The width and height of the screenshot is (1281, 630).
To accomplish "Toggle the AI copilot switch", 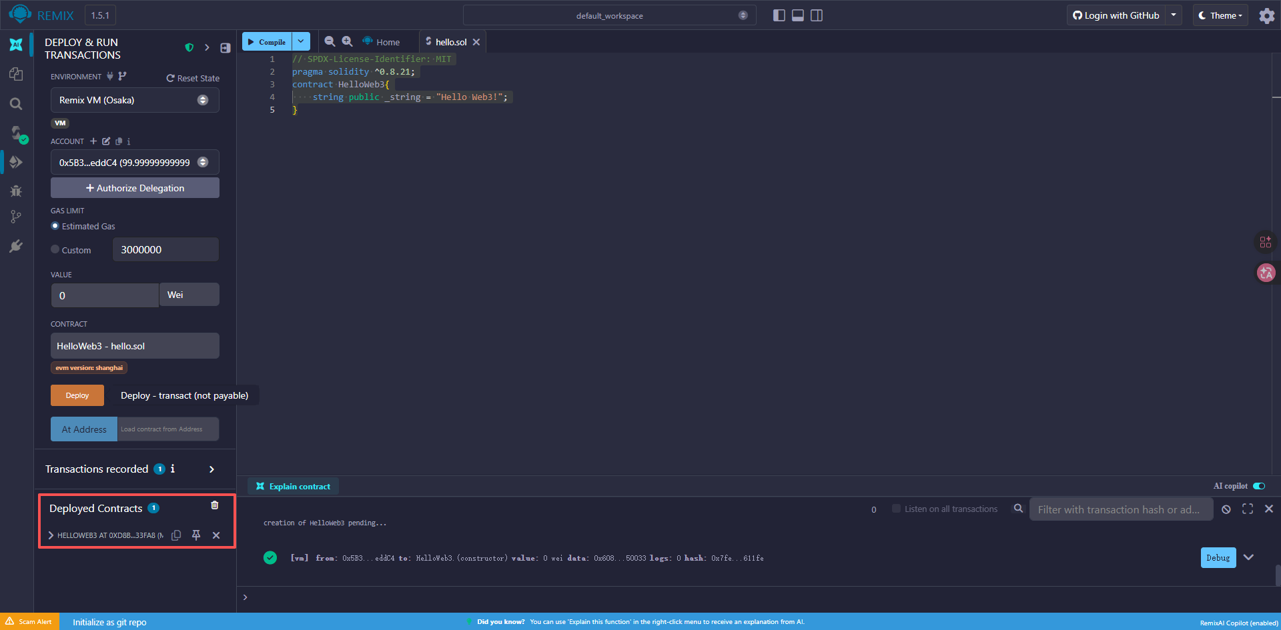I will 1259,486.
